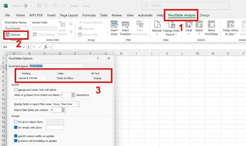Increase compact form indent characters spinner
The image size is (246, 146).
pos(73,94)
